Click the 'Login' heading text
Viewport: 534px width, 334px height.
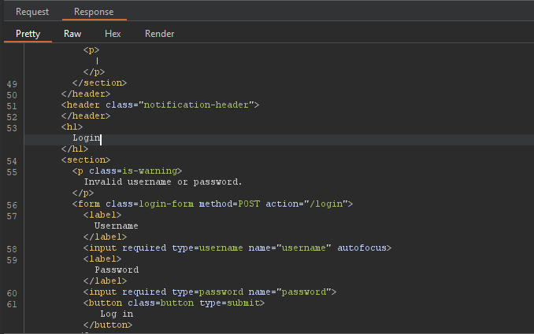(86, 138)
